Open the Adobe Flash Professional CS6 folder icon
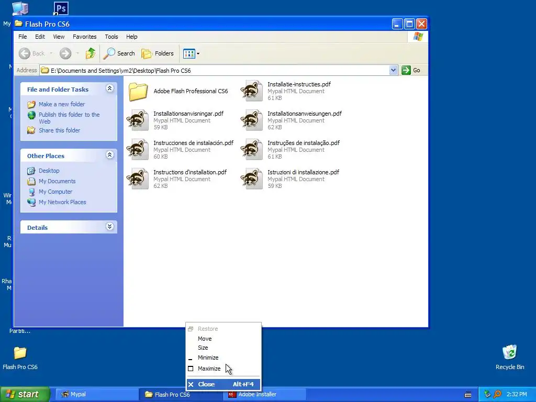The height and width of the screenshot is (402, 536). tap(138, 92)
